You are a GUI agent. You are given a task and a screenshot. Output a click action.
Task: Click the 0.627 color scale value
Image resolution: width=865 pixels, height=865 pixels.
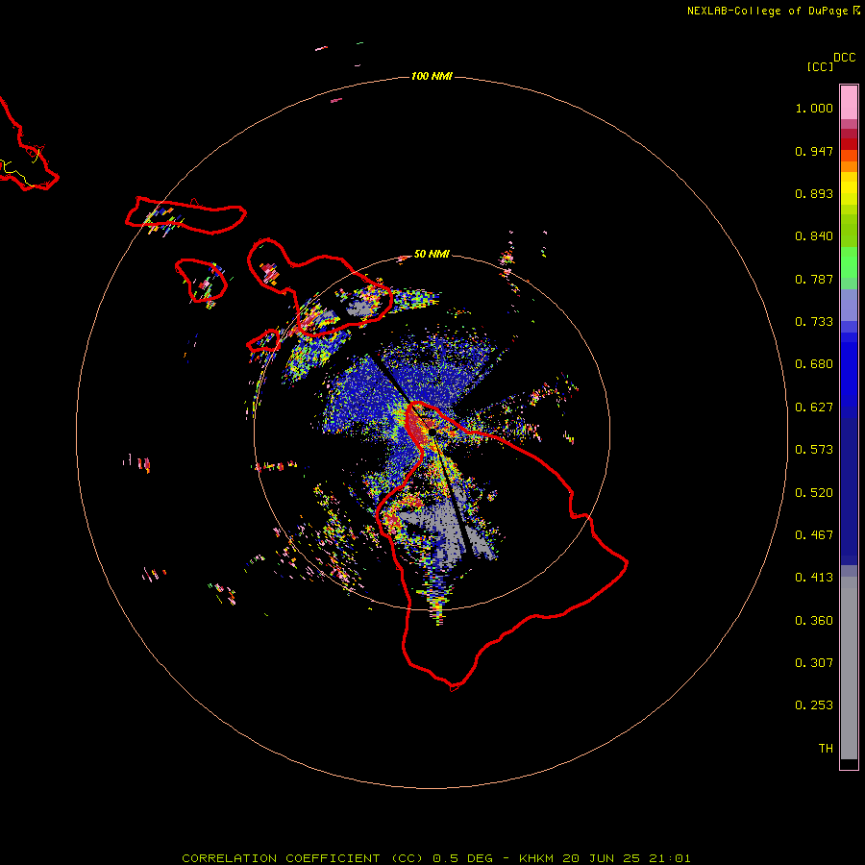point(814,408)
